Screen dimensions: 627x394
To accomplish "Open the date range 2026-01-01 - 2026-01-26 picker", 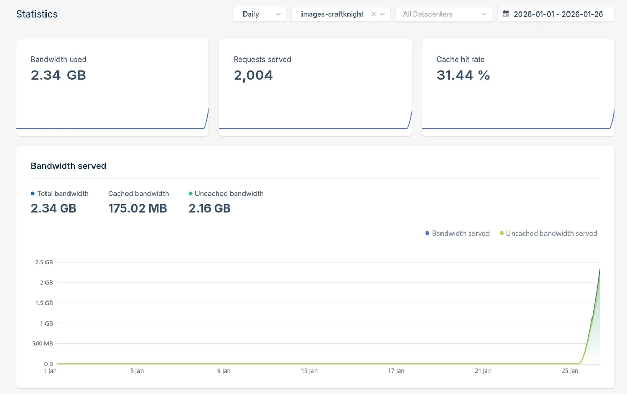I will pos(558,14).
